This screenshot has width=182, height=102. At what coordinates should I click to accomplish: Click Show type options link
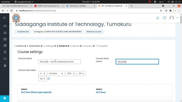coord(41,92)
